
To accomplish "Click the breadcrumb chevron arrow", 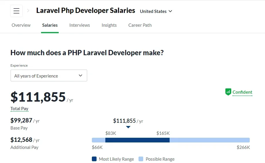I will click(x=28, y=11).
